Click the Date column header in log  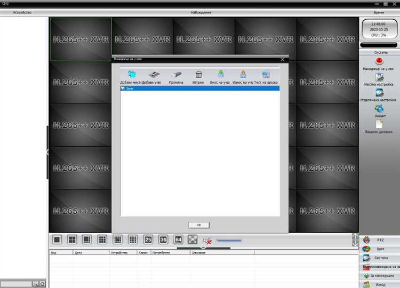tap(91, 253)
